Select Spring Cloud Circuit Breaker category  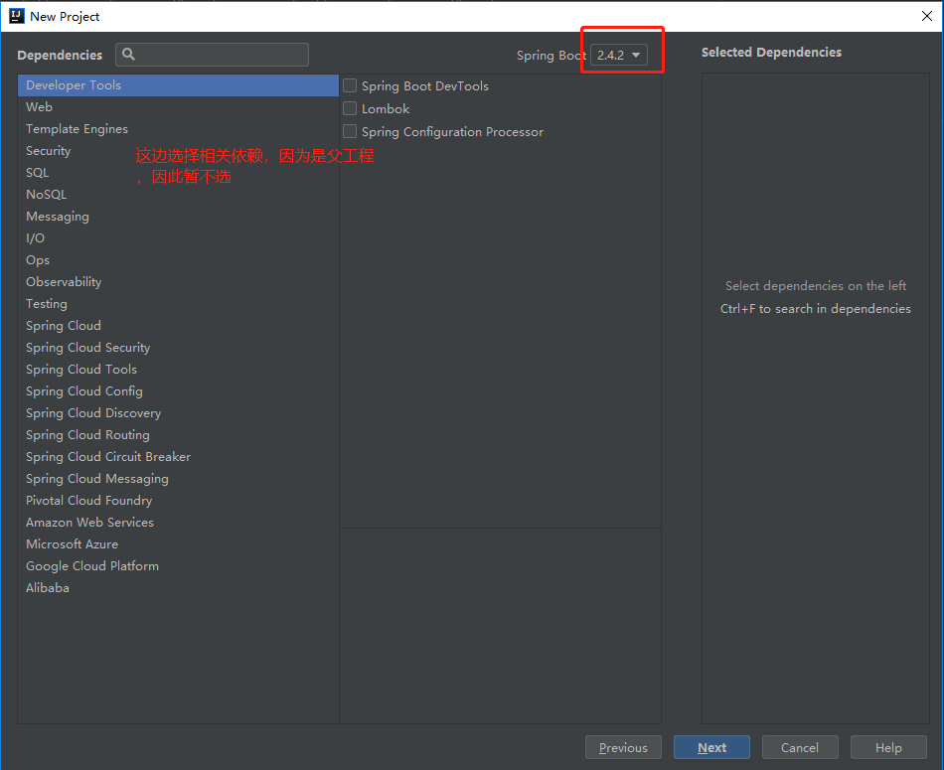178,457
